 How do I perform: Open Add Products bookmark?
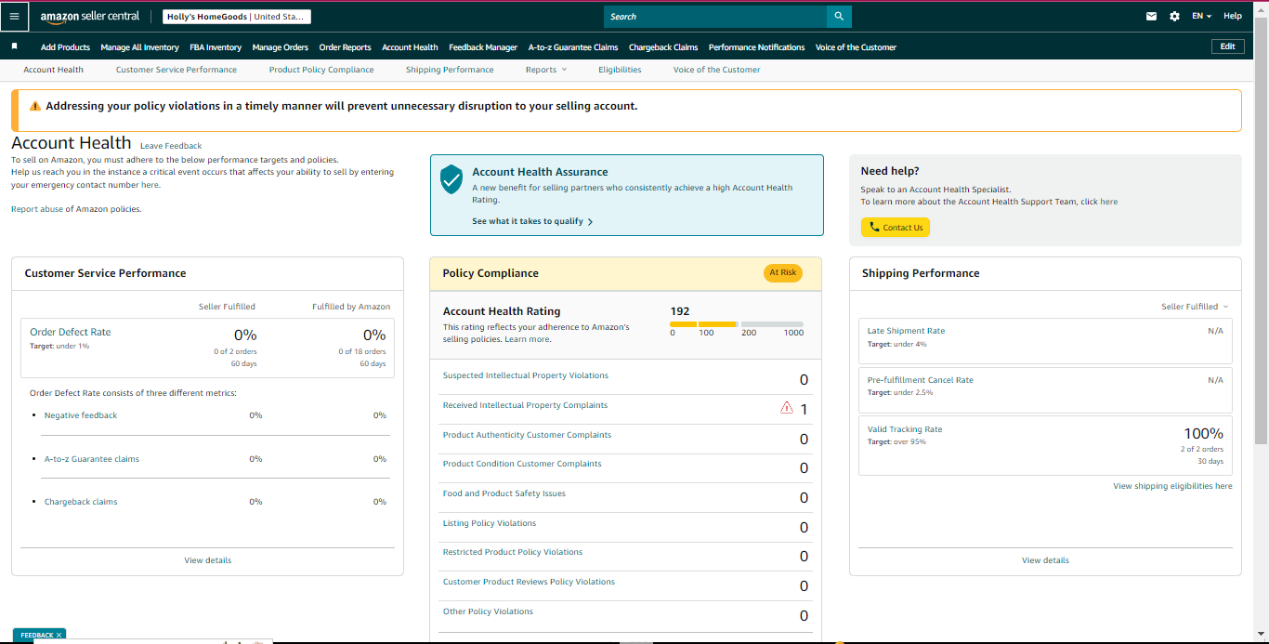pos(65,47)
